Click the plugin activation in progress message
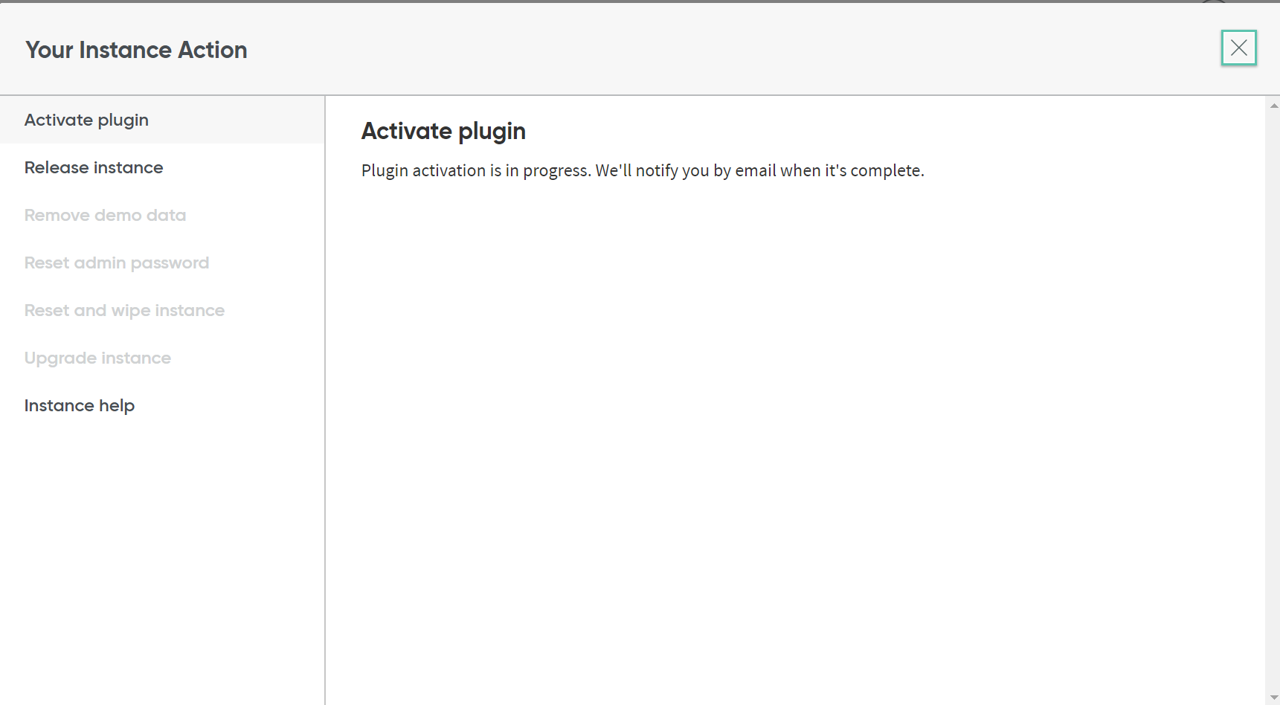Viewport: 1280px width, 705px height. pos(643,170)
